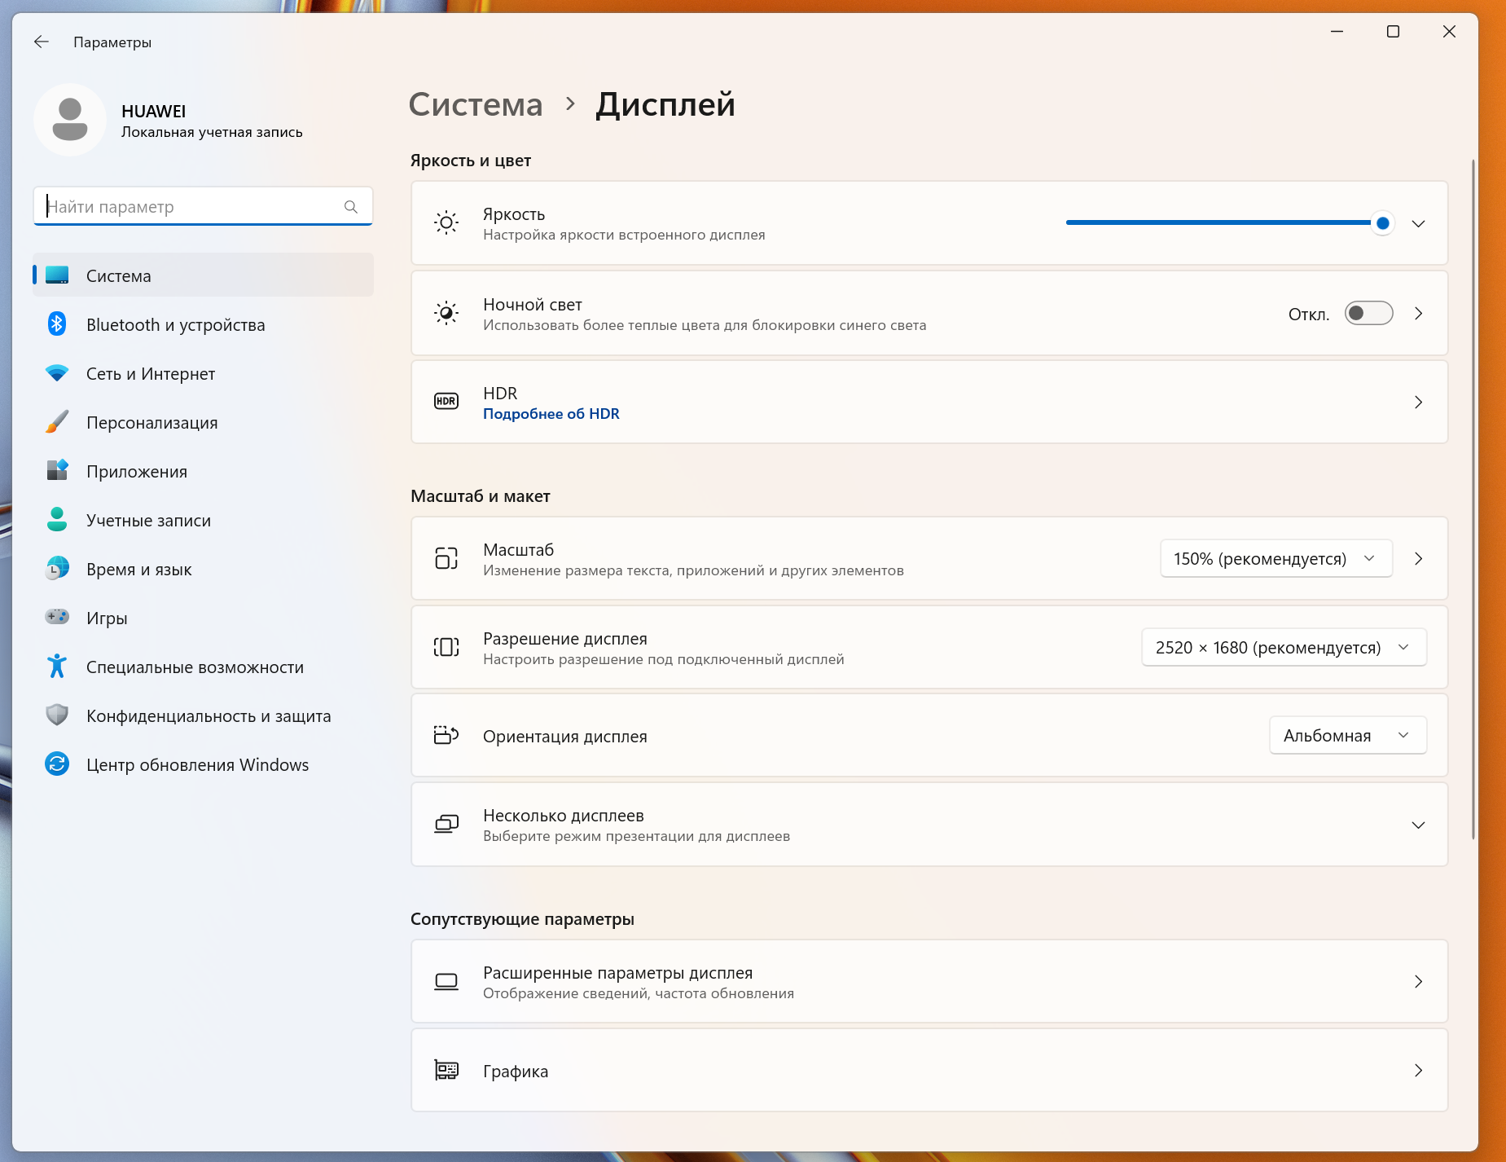Screen dimensions: 1506x1162
Task: Open the Подробнее об HDR link
Action: click(551, 414)
